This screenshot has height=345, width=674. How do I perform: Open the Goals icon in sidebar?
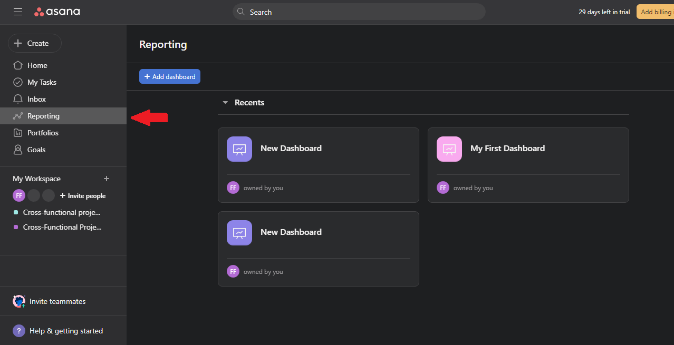(18, 149)
